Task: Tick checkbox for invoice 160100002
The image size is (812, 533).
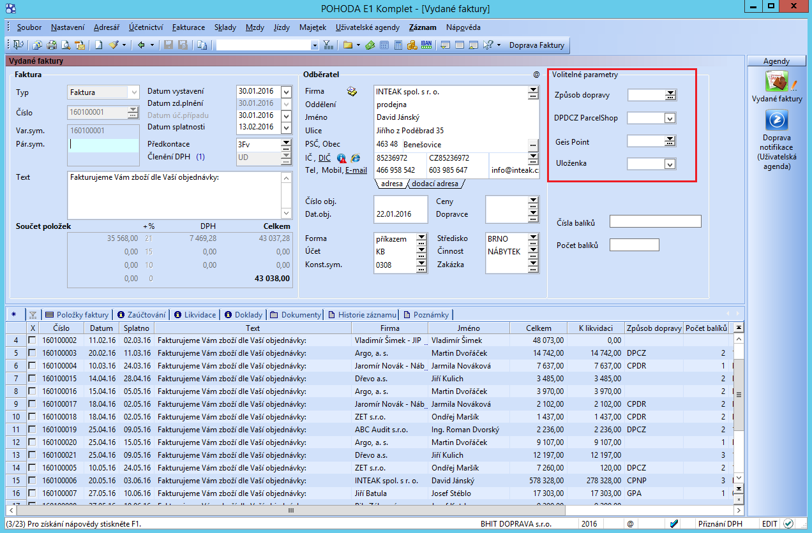Action: 32,340
